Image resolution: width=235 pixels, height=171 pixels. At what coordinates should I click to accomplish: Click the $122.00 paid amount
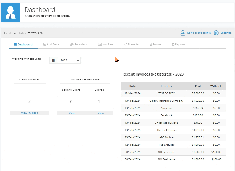tap(198, 115)
